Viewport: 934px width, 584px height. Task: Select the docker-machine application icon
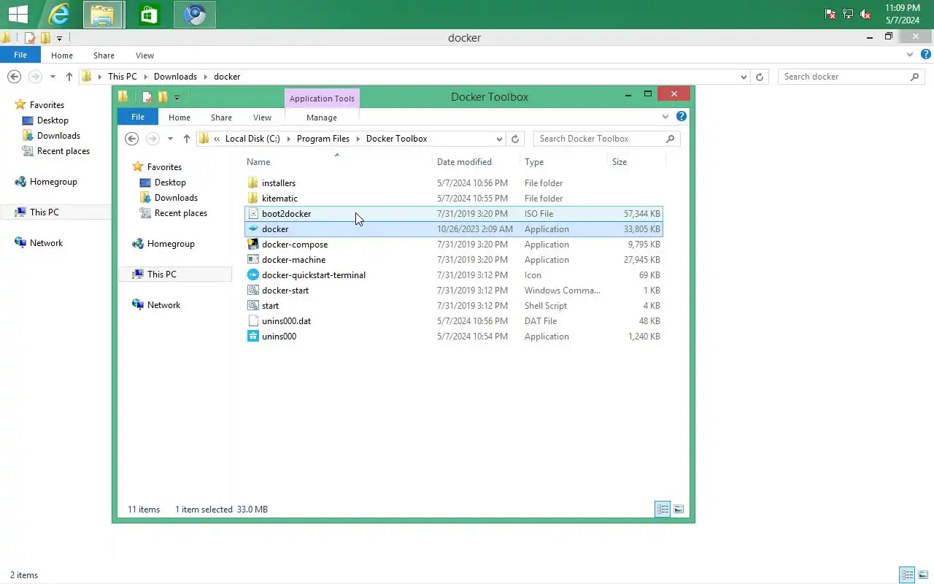(x=253, y=260)
